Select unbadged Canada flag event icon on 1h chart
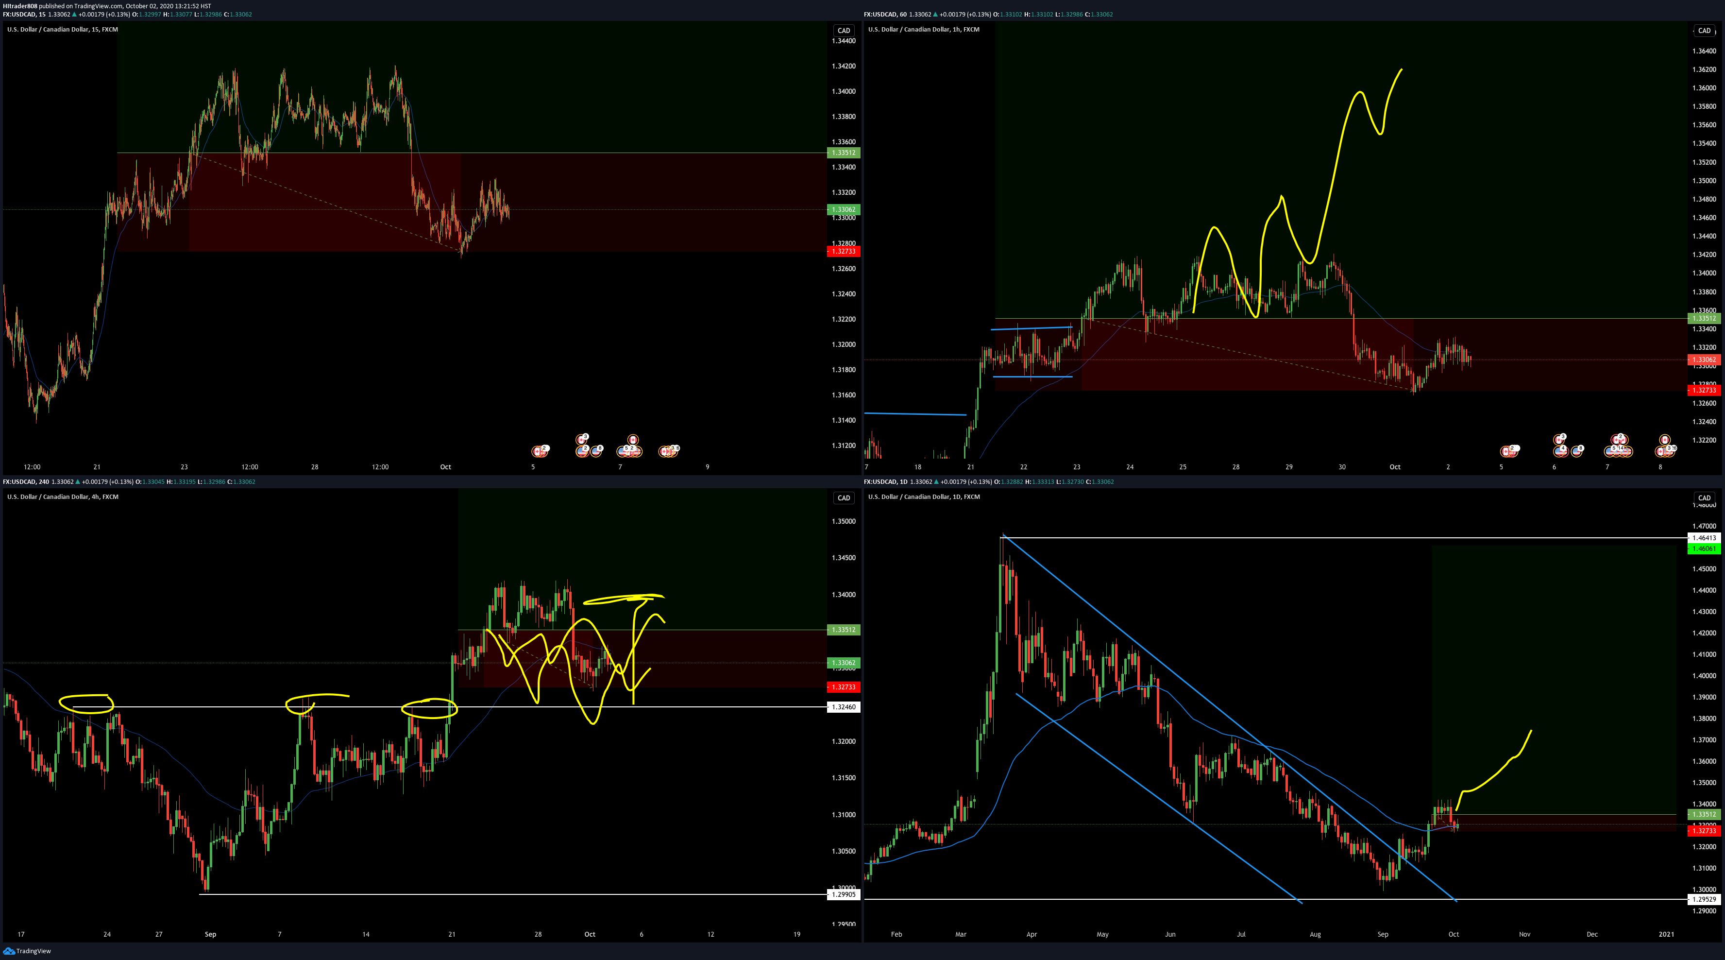 pos(1665,440)
